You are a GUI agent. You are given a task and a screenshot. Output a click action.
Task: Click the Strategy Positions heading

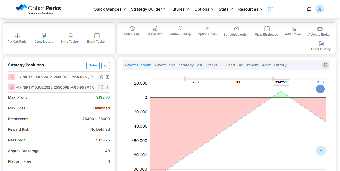coord(26,65)
